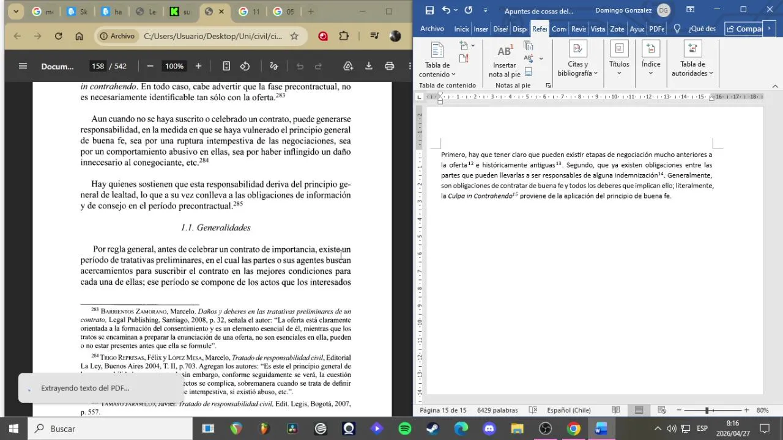Click word count 6429 palabras

click(x=497, y=410)
